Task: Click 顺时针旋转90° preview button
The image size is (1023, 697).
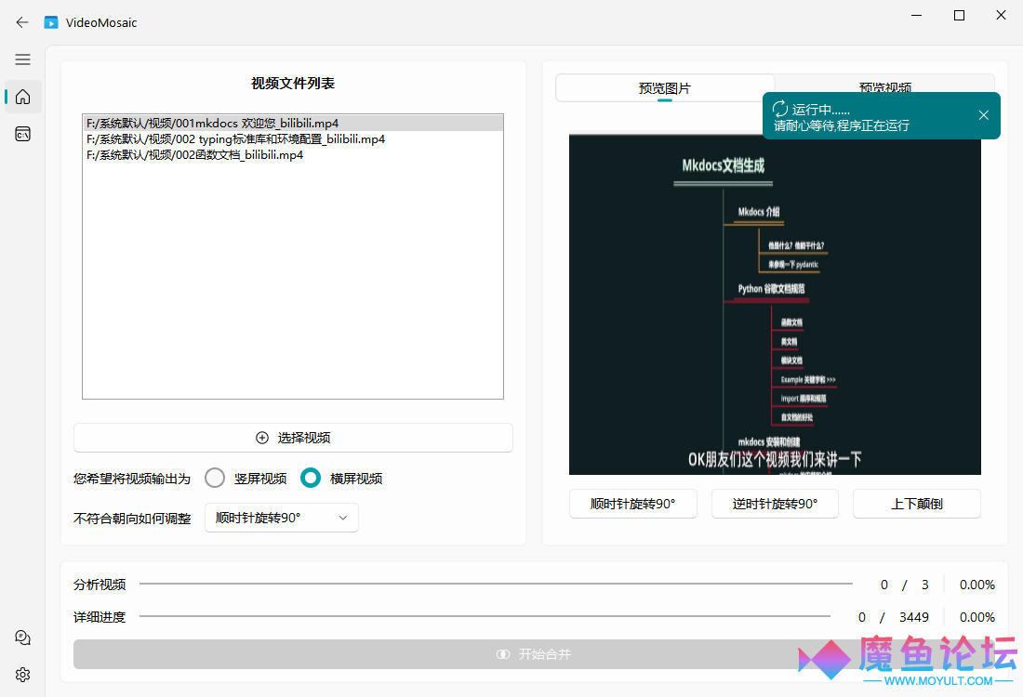Action: pyautogui.click(x=632, y=504)
